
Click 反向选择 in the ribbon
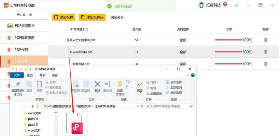click(174, 92)
